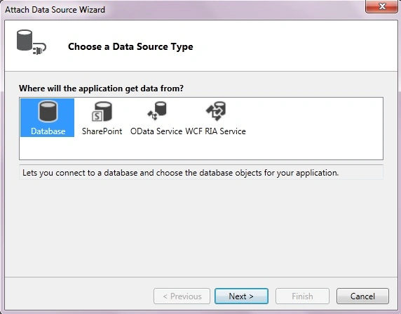Close the wizard with the red X
The width and height of the screenshot is (401, 314).
tap(381, 6)
